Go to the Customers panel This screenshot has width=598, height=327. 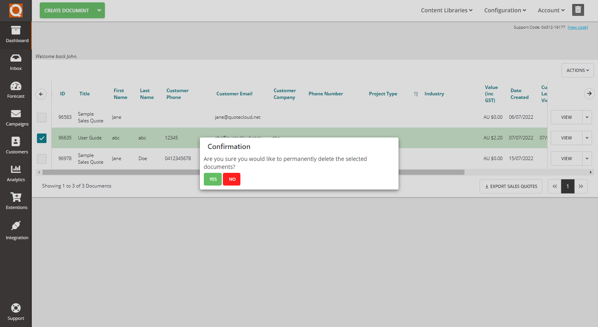[x=16, y=145]
